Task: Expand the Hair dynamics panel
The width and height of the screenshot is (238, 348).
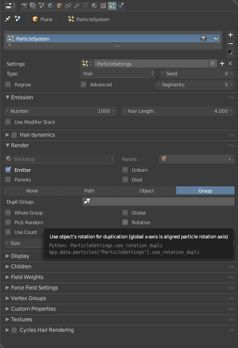Action: (x=7, y=135)
